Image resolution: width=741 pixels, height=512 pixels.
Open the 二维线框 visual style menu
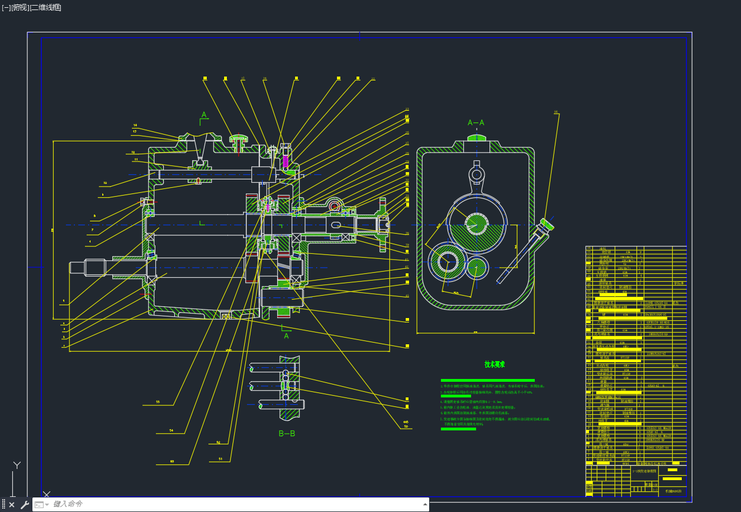[x=45, y=7]
